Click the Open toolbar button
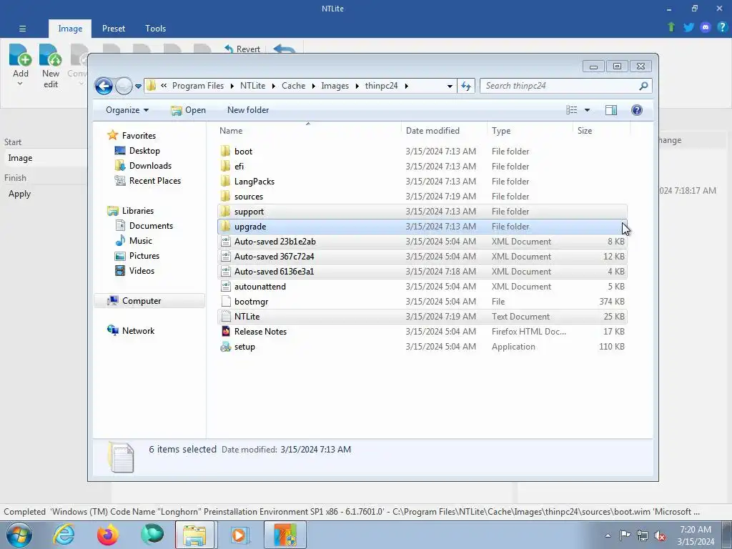 (189, 110)
